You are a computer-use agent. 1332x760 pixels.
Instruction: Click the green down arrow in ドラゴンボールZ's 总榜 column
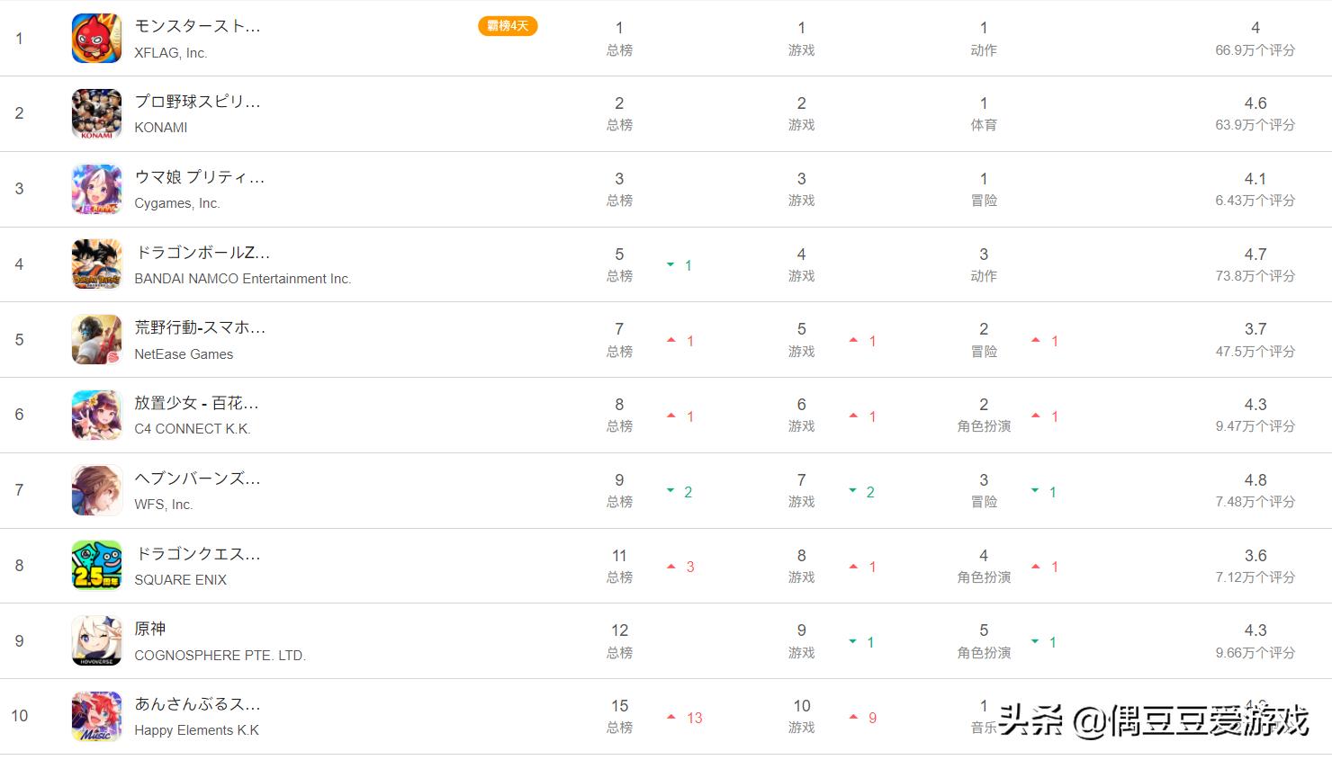coord(670,265)
